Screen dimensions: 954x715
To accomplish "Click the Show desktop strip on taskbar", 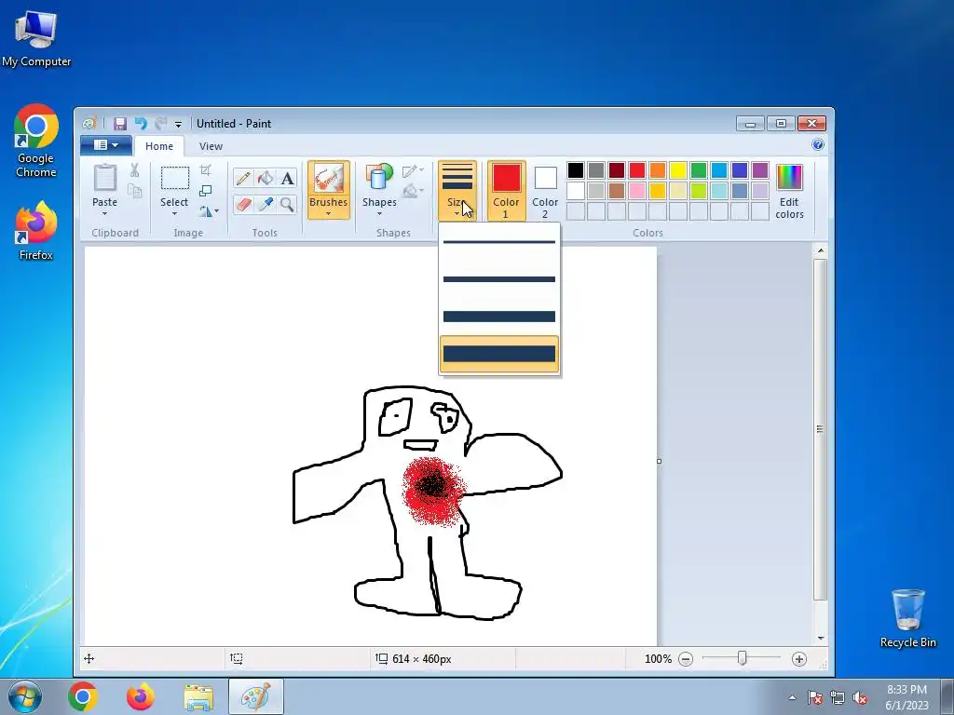I will [x=947, y=696].
